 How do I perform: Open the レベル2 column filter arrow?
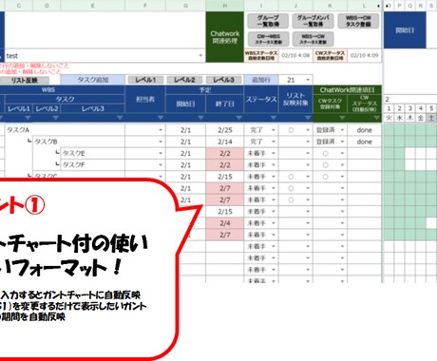(56, 118)
